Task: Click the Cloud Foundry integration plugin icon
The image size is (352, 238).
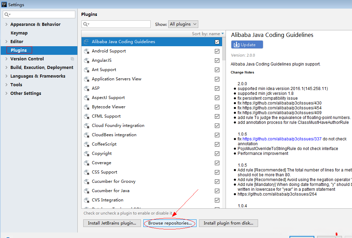Action: (x=86, y=126)
